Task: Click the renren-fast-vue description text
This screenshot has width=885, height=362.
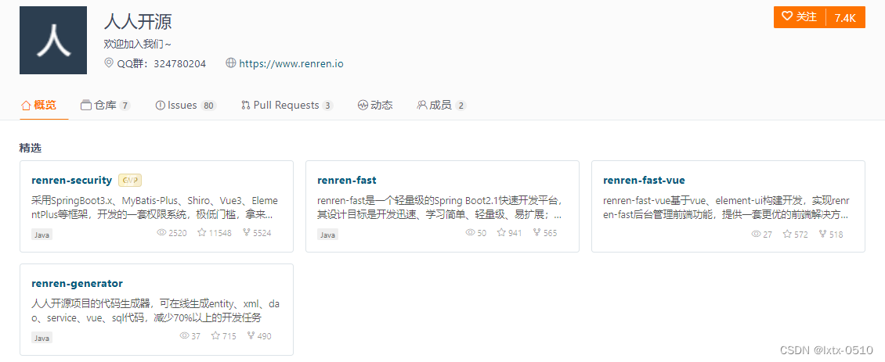Action: coord(726,208)
